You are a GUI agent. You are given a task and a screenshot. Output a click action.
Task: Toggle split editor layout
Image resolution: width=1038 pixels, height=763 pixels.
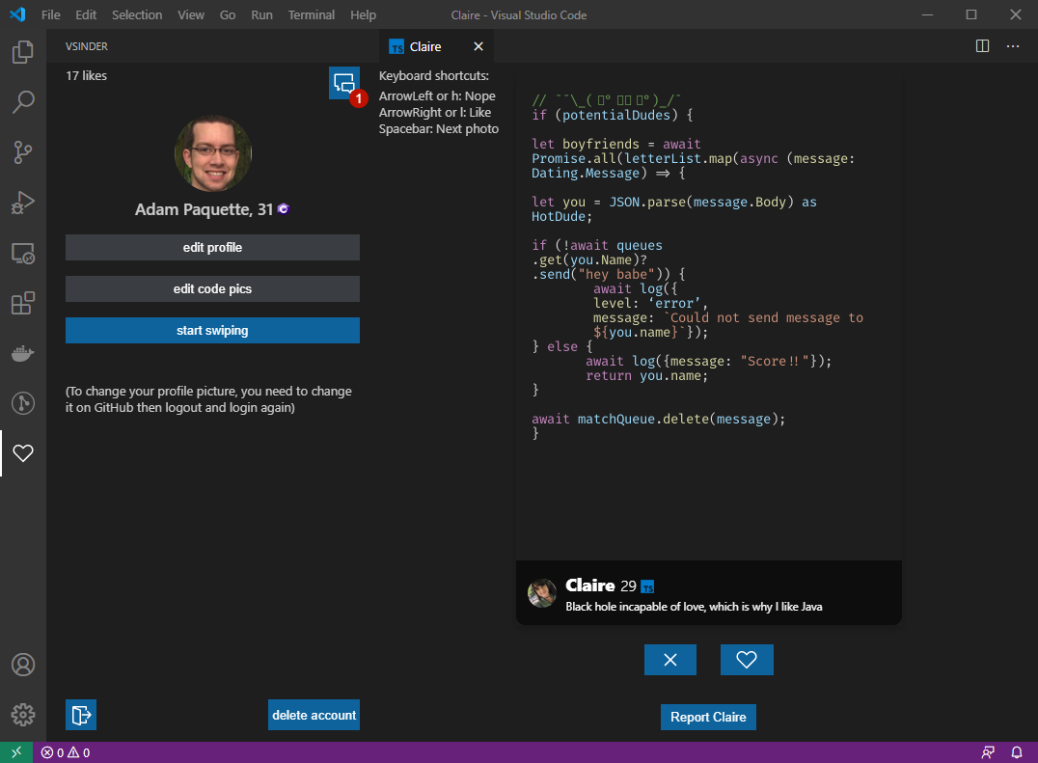(x=982, y=46)
